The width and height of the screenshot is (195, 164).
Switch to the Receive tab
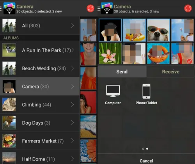(x=171, y=71)
